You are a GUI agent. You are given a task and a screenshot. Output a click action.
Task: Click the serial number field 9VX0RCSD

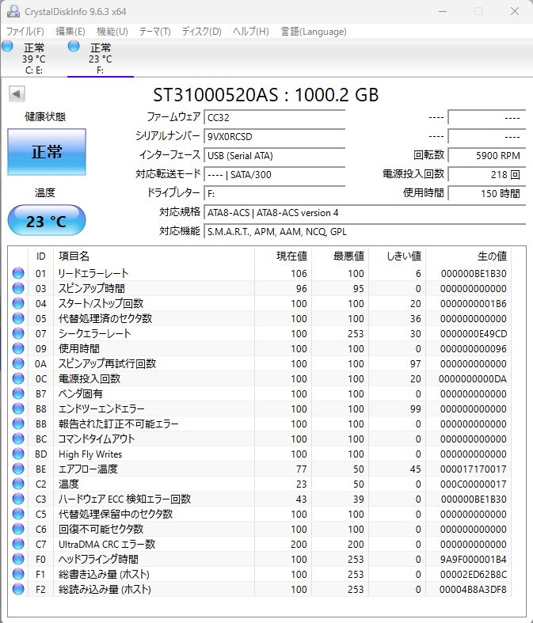(274, 137)
